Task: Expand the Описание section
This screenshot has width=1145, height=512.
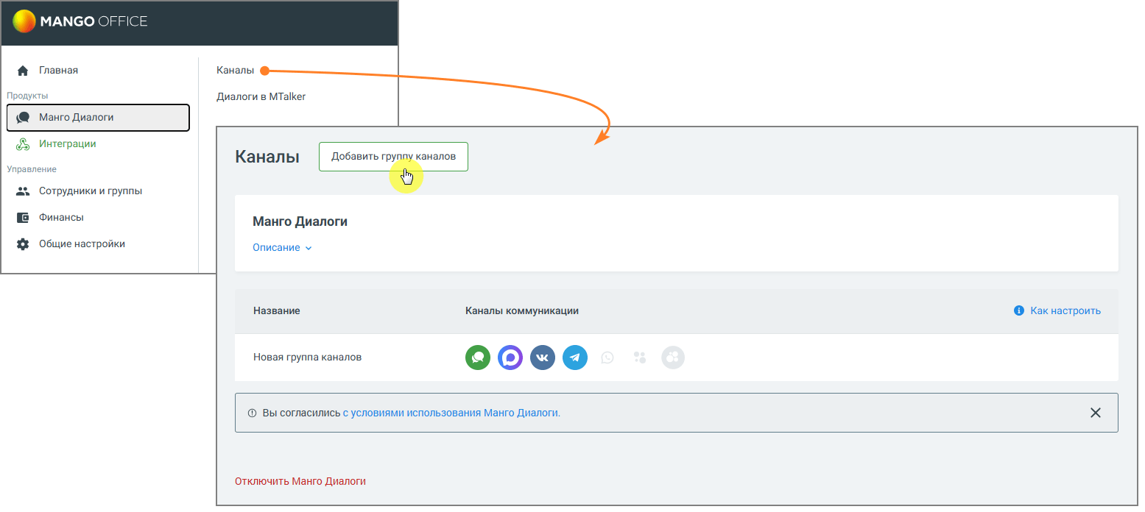Action: pos(283,248)
